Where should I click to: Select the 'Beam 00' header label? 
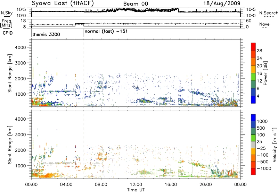pos(136,4)
